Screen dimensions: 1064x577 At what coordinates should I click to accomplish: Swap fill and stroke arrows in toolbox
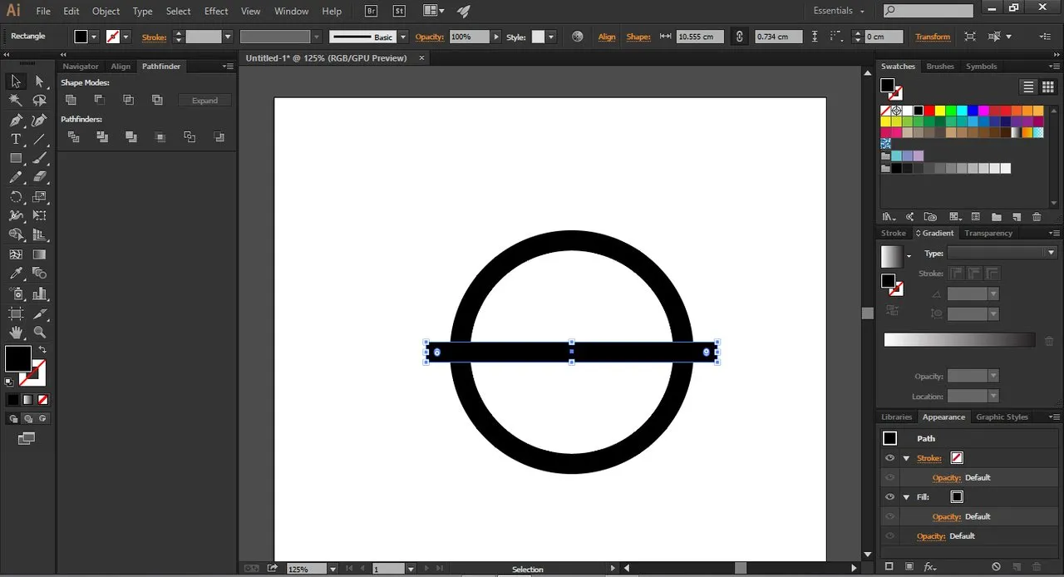pos(42,350)
